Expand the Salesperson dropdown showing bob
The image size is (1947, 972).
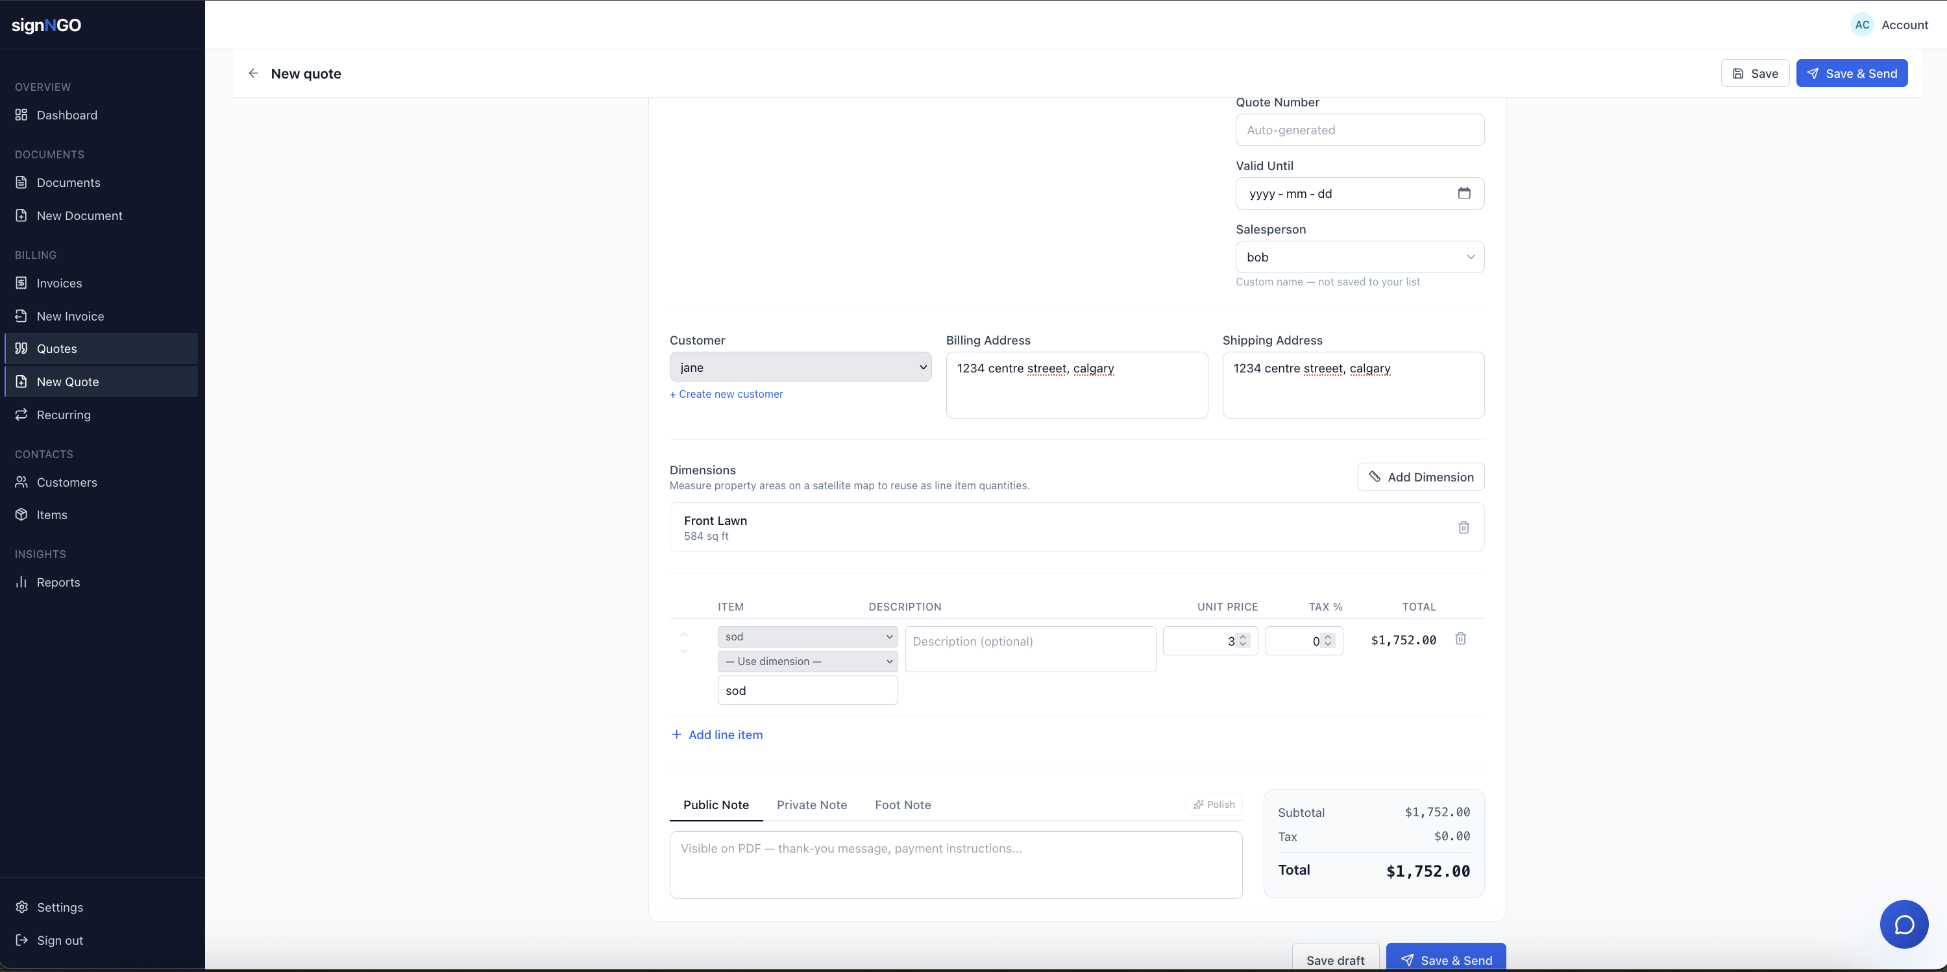click(x=1360, y=257)
